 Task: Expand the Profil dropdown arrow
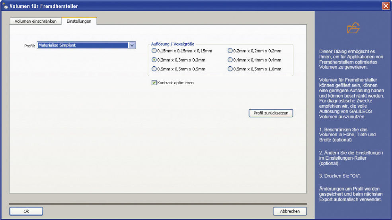pyautogui.click(x=132, y=45)
